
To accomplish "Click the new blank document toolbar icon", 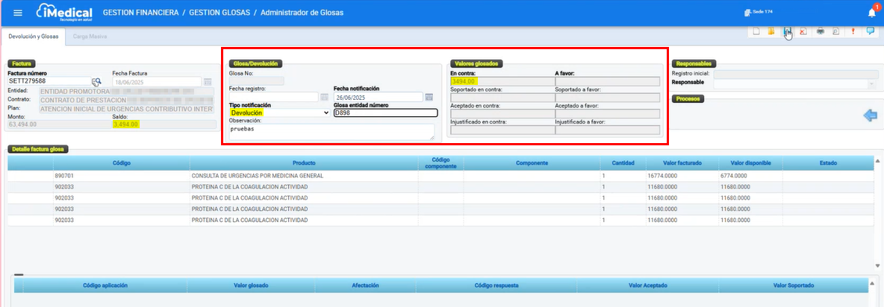I will point(756,31).
